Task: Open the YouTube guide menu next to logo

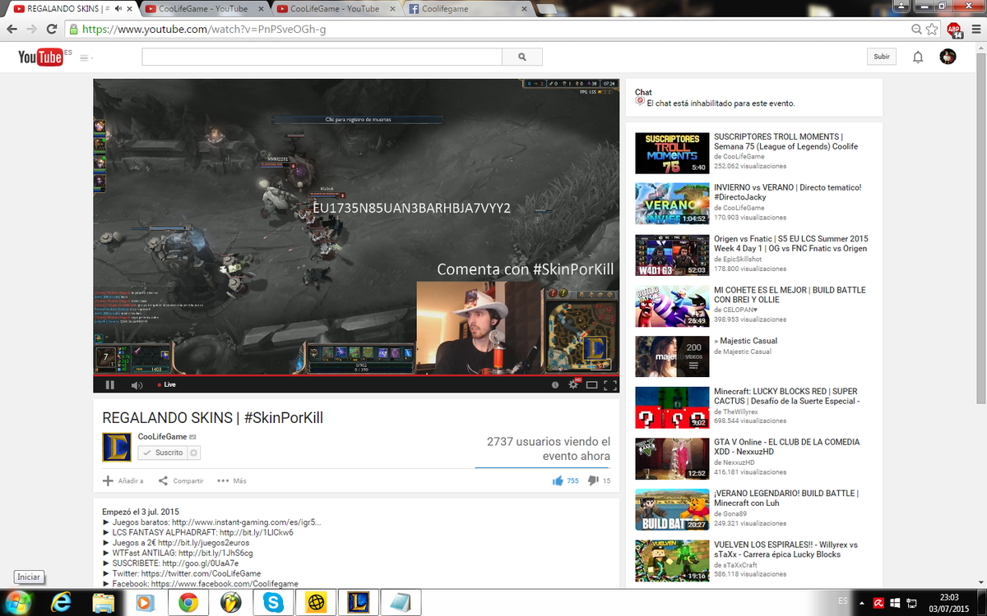Action: (86, 57)
